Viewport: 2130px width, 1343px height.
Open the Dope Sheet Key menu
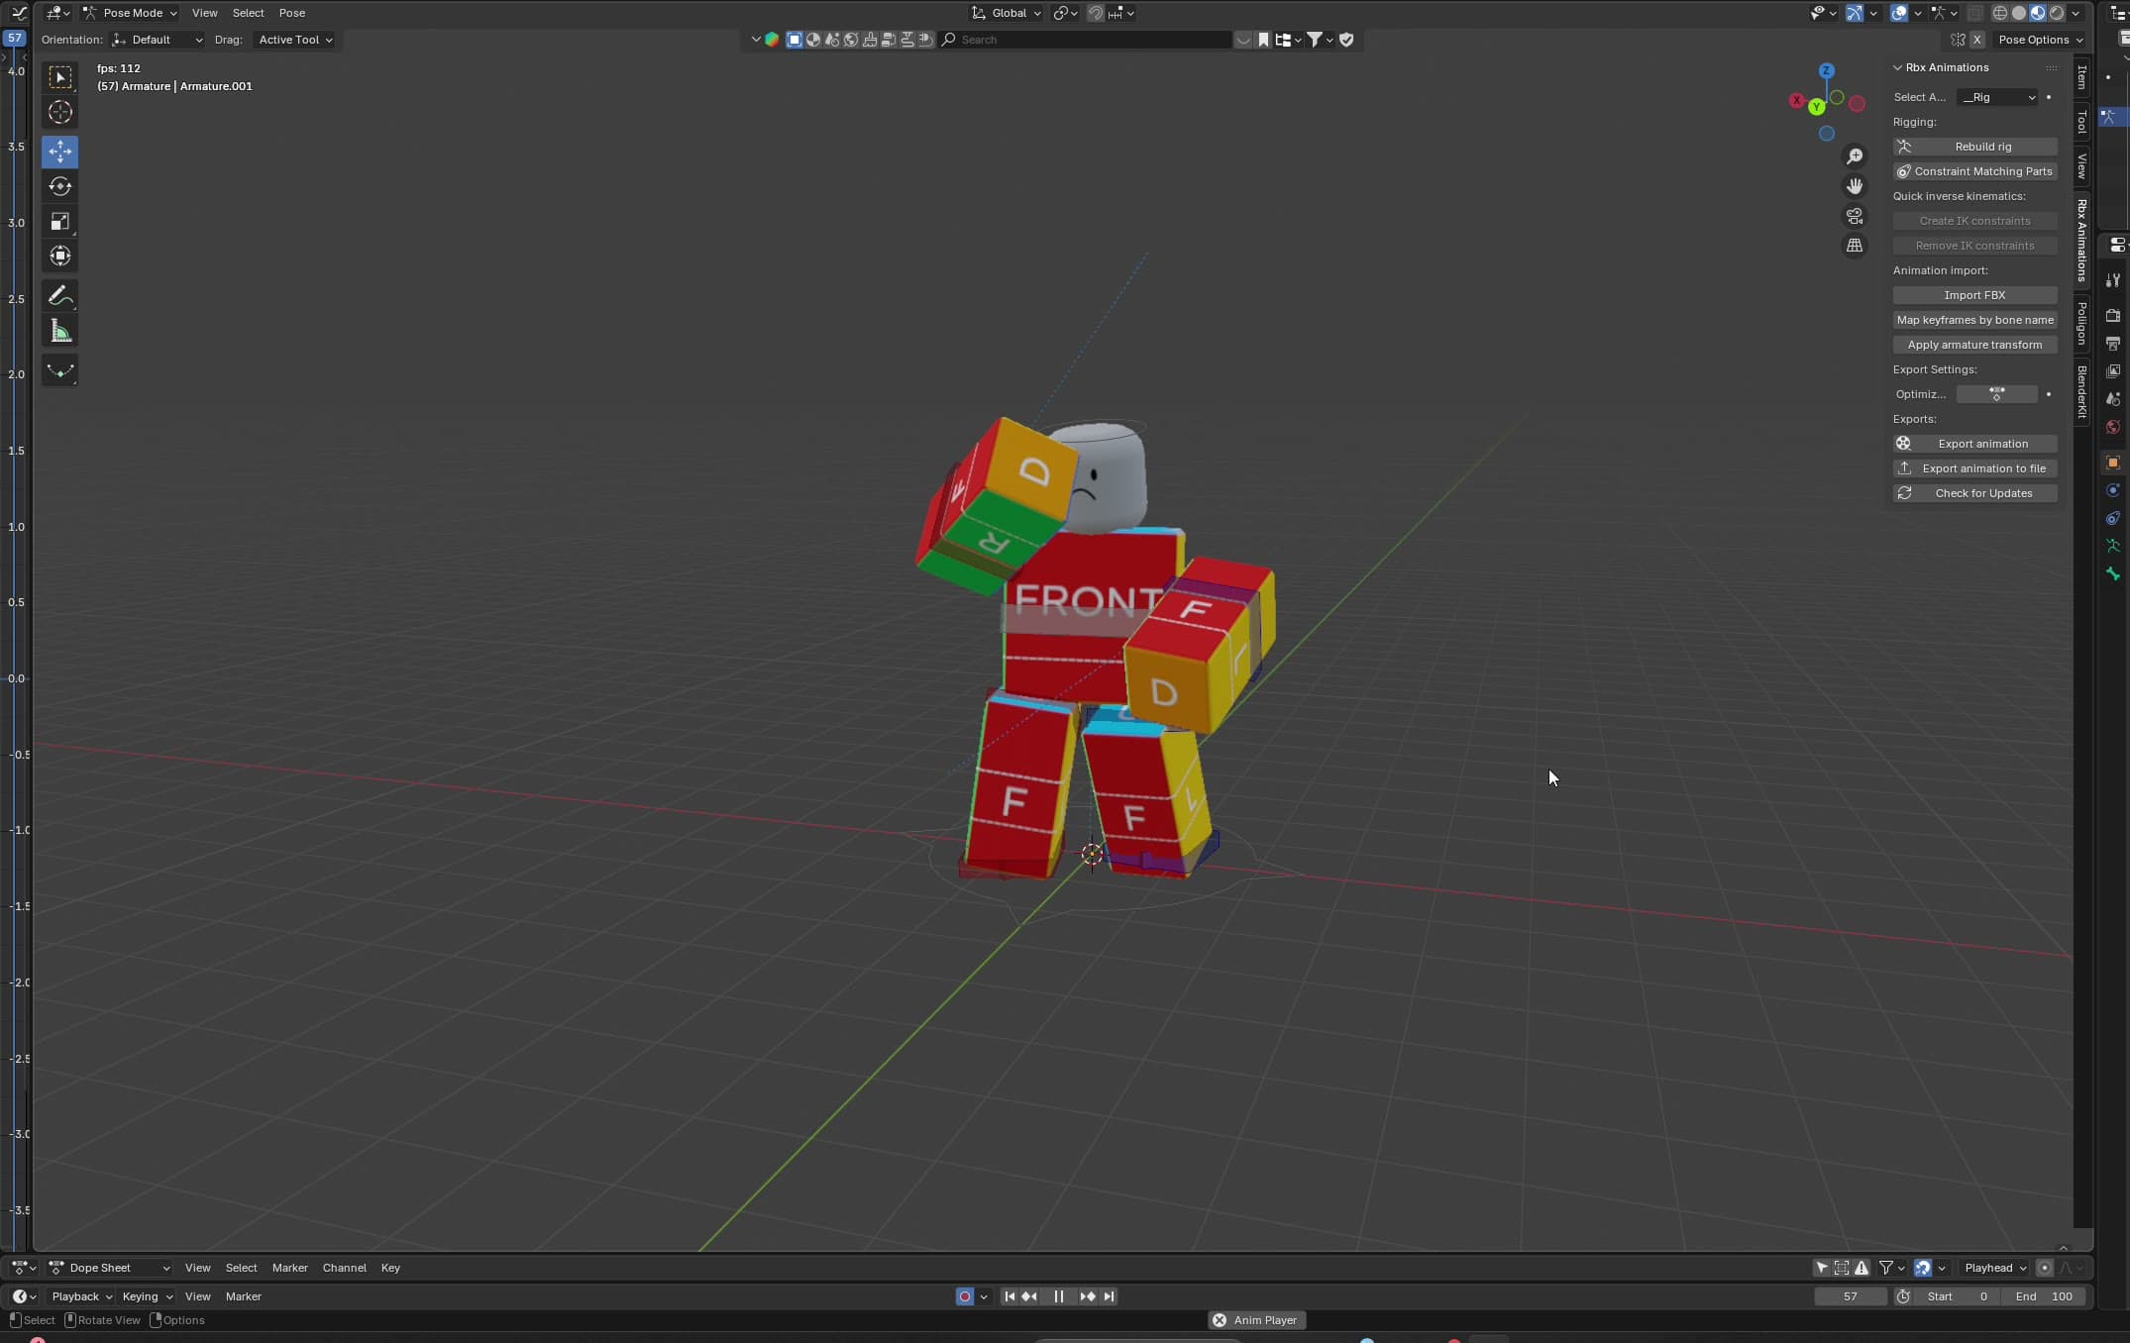coord(390,1268)
